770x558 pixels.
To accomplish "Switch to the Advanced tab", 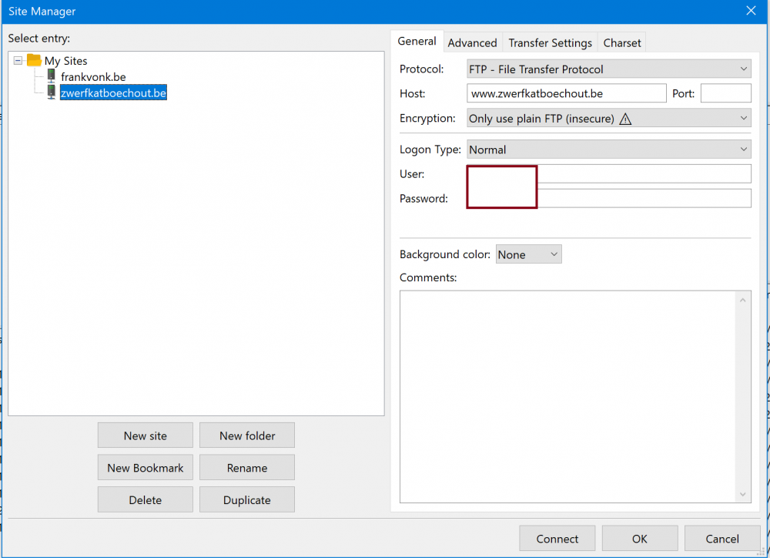I will (x=473, y=42).
